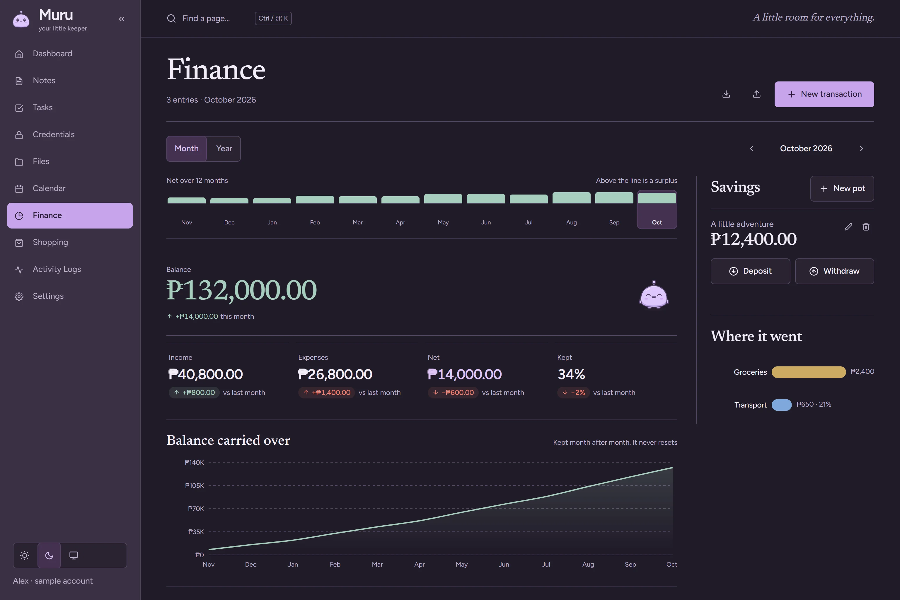Open Shopping in the sidebar

tap(70, 243)
